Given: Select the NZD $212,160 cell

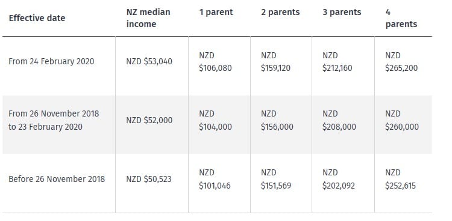Looking at the screenshot, I should click(337, 61).
